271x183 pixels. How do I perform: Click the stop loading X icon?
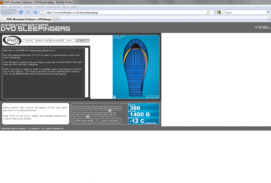coord(28,13)
